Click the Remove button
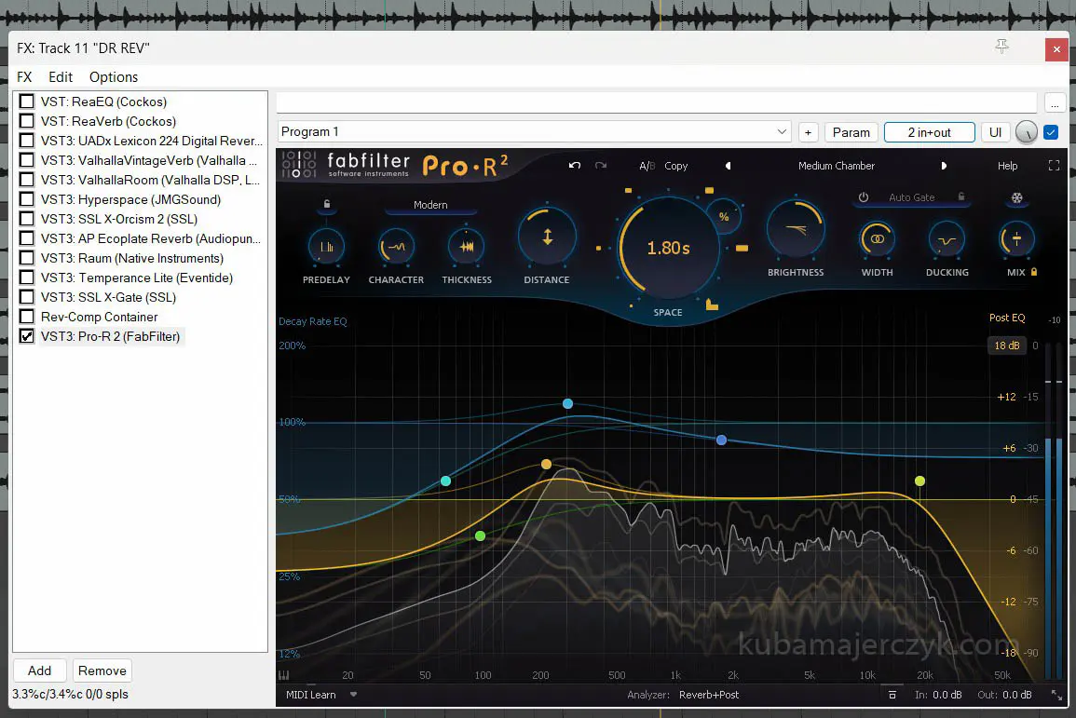The height and width of the screenshot is (718, 1076). point(102,671)
